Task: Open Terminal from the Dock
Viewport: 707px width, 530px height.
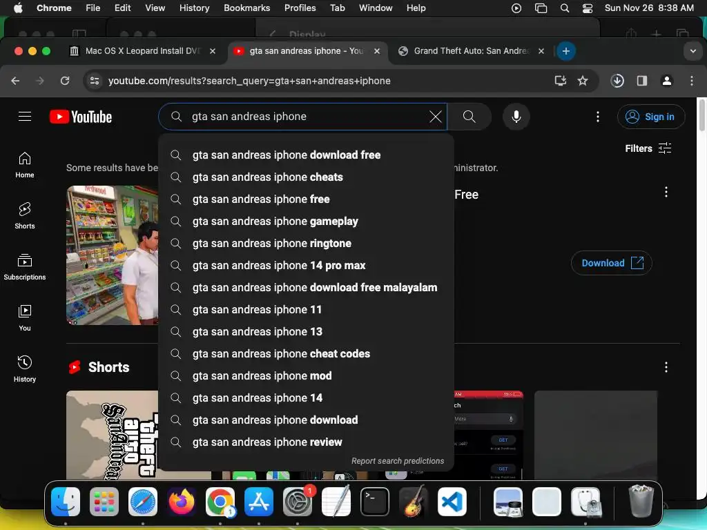Action: point(375,502)
